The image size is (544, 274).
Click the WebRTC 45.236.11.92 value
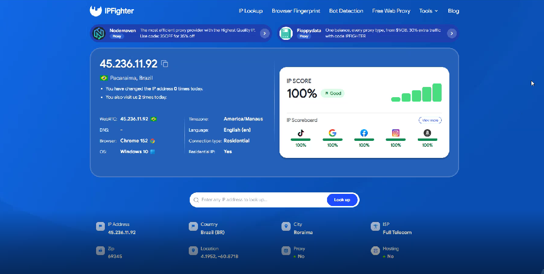[134, 119]
